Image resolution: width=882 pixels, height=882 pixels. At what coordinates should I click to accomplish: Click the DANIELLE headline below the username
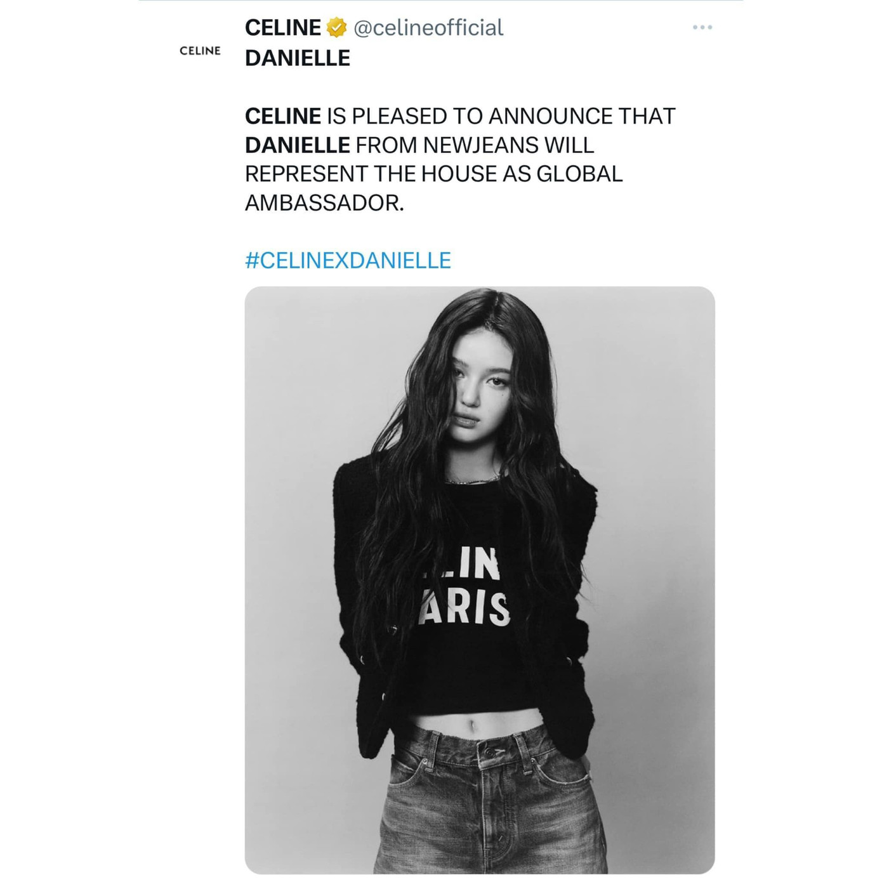(x=298, y=58)
